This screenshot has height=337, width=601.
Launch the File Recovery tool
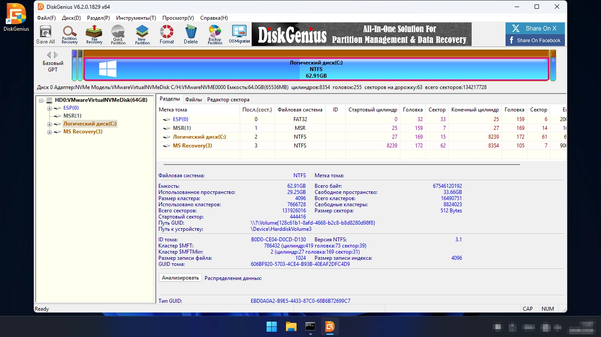tap(94, 35)
